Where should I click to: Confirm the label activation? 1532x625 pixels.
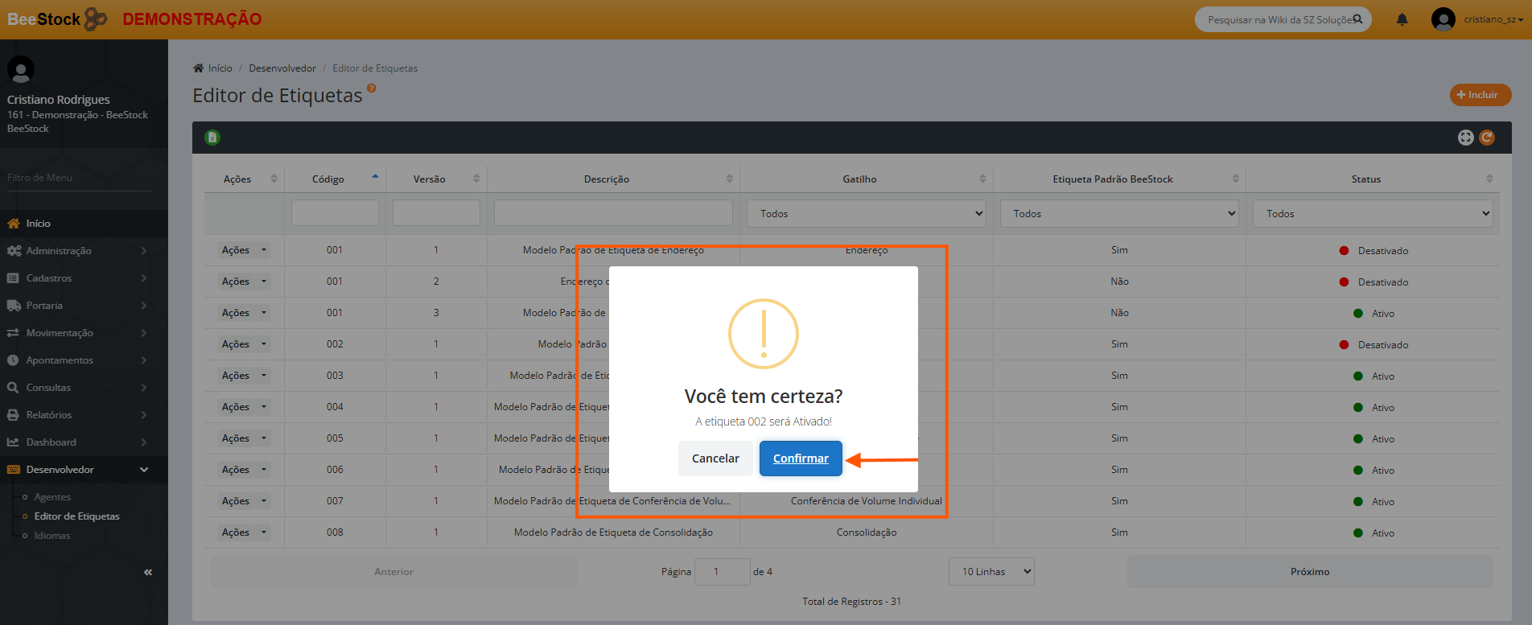click(x=801, y=458)
